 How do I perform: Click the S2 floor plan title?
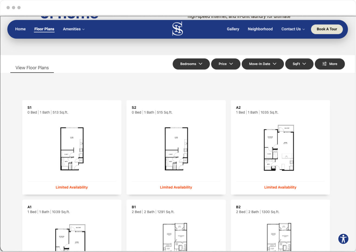click(134, 108)
